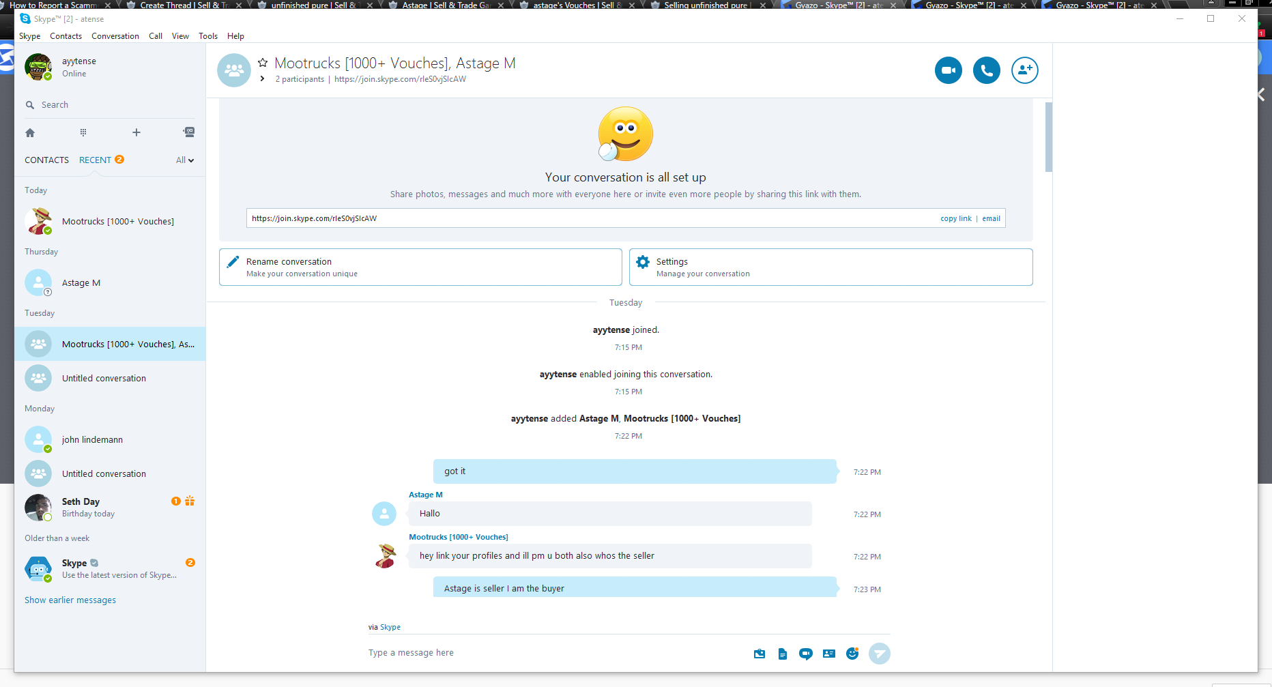This screenshot has width=1272, height=687.
Task: Click the 'Astage is seller' message bubble
Action: [x=635, y=587]
